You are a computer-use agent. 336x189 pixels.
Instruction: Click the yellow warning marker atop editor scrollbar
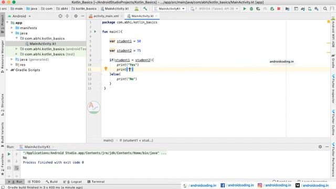[x=329, y=22]
